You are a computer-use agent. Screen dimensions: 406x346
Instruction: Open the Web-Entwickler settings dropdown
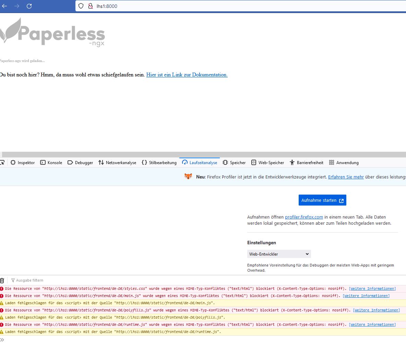coord(279,254)
